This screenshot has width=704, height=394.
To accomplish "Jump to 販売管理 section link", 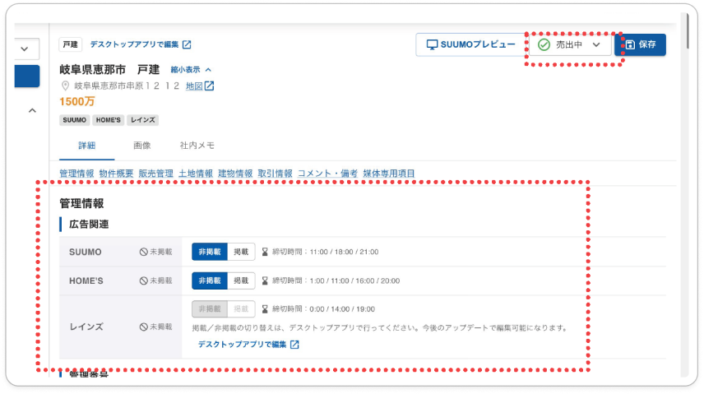I will [x=155, y=174].
